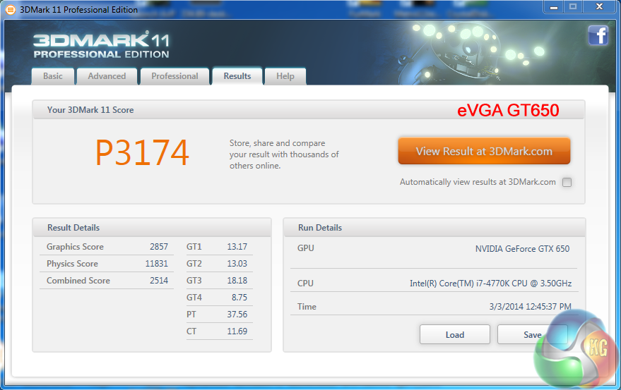Maximize the 3DMark 11 window
621x390 pixels.
tap(573, 7)
